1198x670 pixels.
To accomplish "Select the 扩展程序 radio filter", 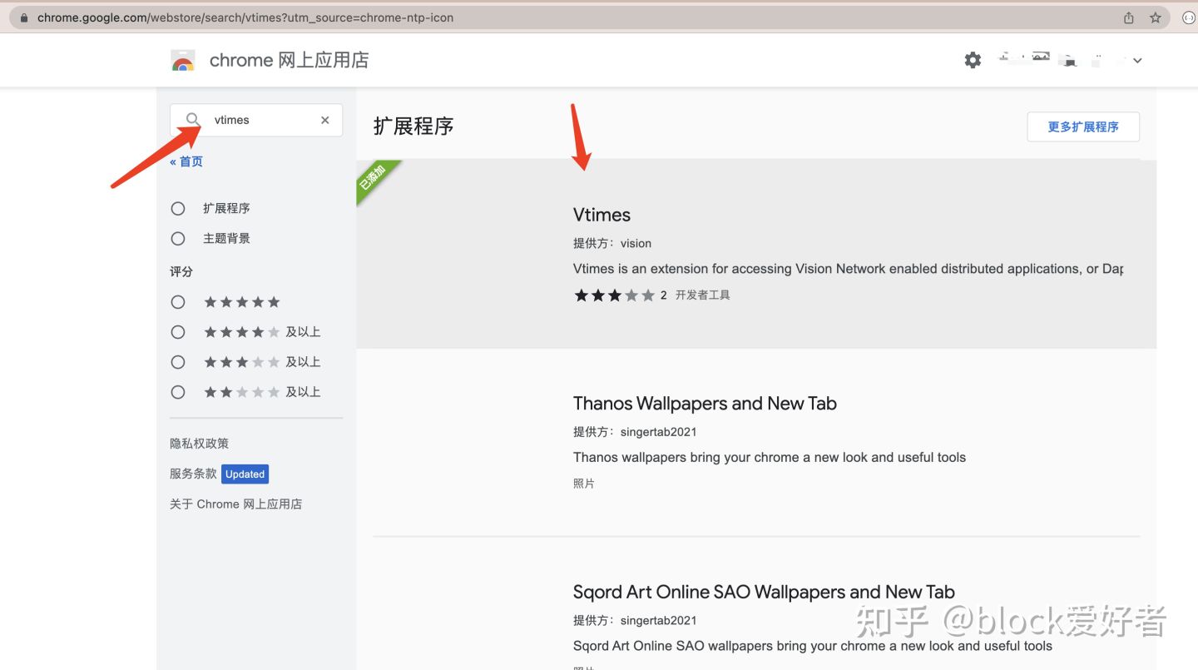I will point(178,208).
